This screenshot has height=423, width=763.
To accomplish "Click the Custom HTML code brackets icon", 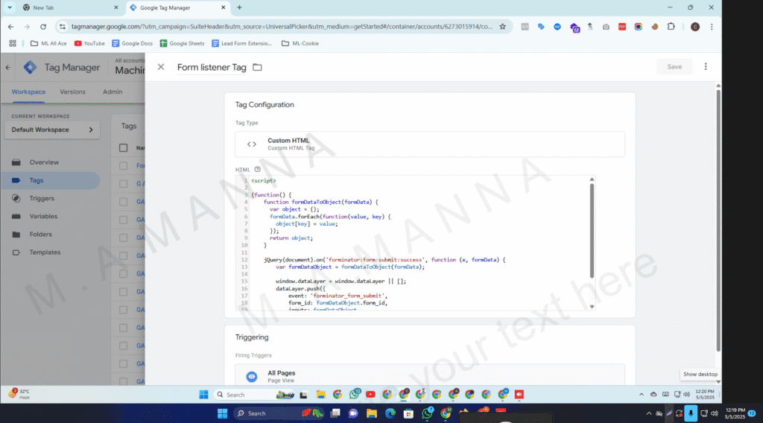I will tap(252, 144).
